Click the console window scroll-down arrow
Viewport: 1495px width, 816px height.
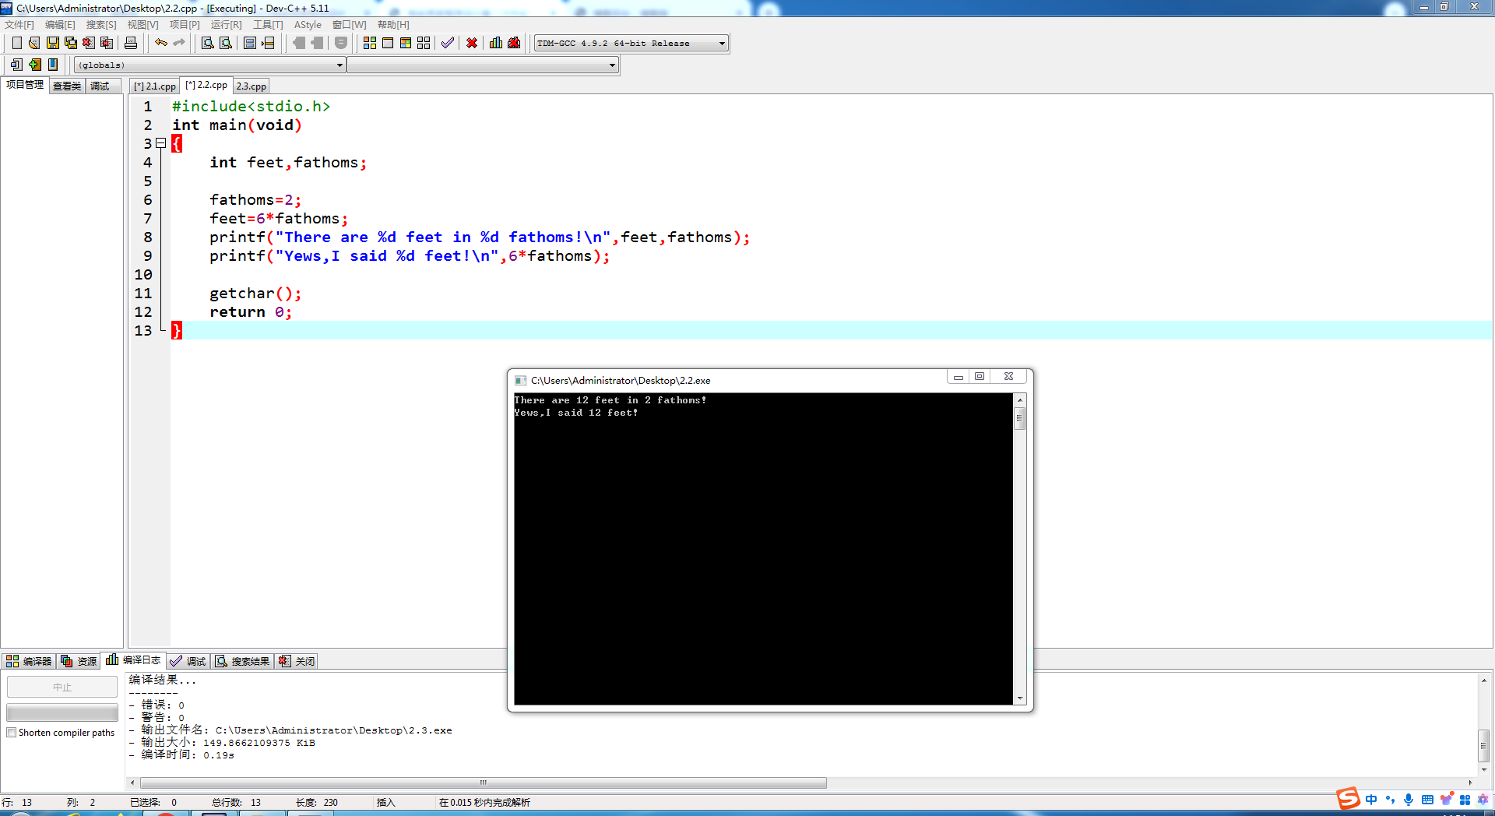click(1020, 698)
